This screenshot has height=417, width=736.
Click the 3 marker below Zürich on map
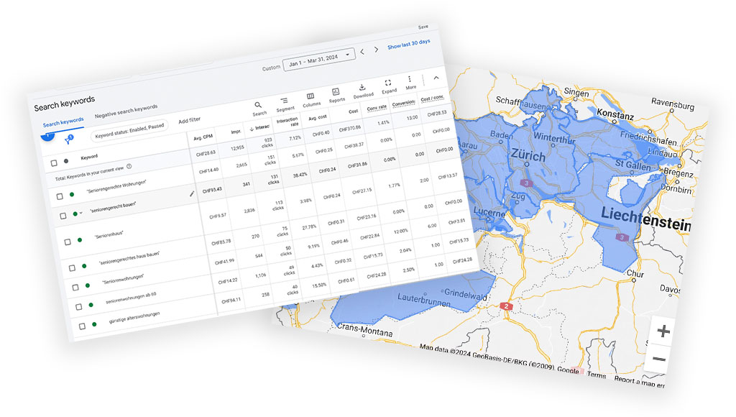click(527, 183)
